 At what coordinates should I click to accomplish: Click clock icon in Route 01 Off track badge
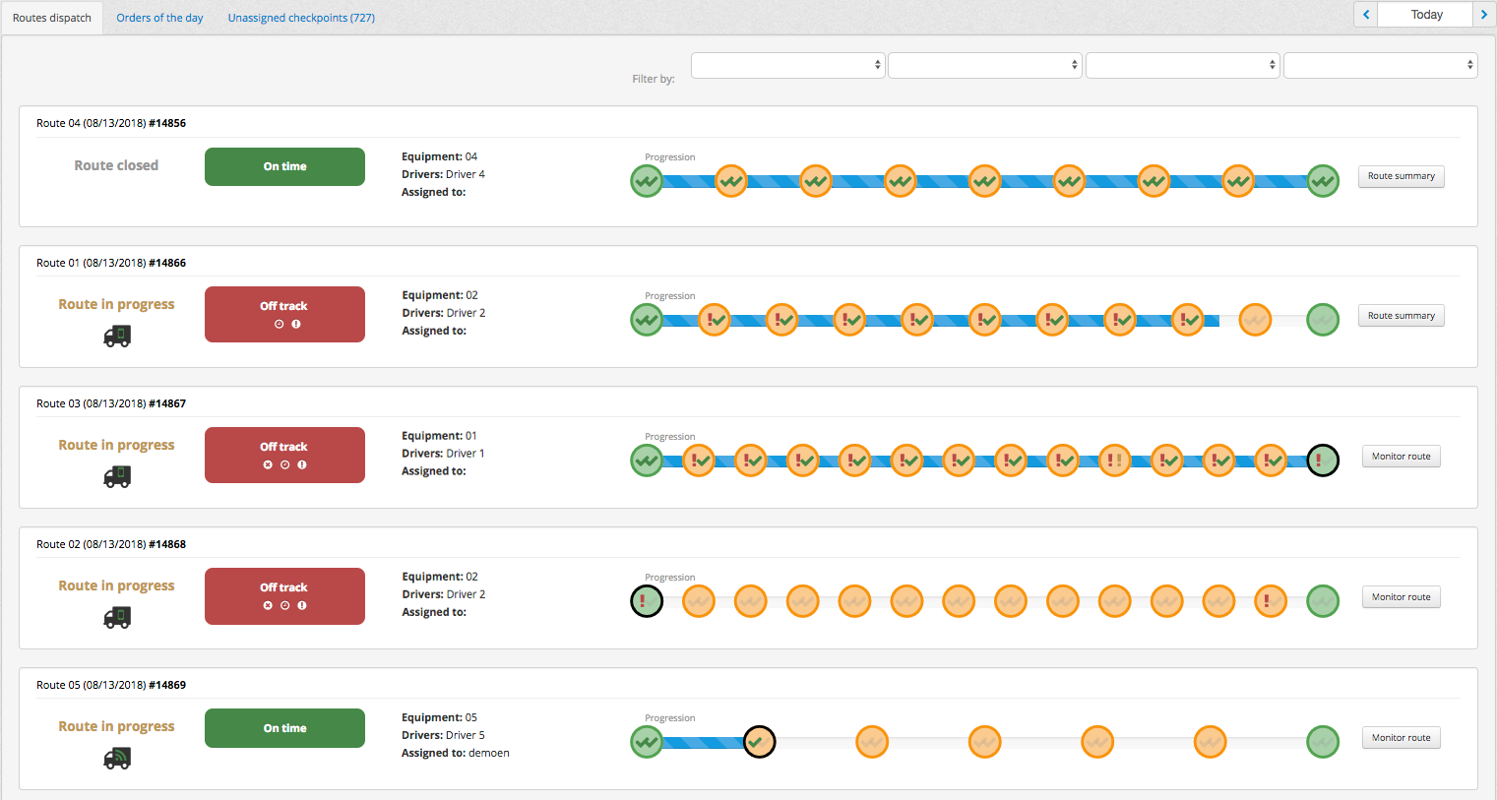279,324
